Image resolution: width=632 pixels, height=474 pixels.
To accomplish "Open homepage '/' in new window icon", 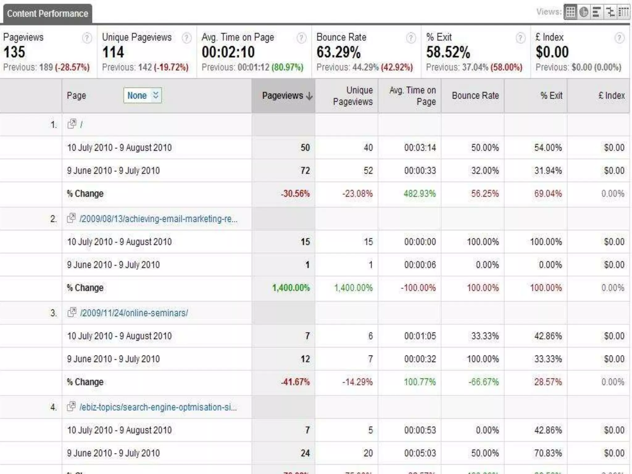I will pos(72,124).
